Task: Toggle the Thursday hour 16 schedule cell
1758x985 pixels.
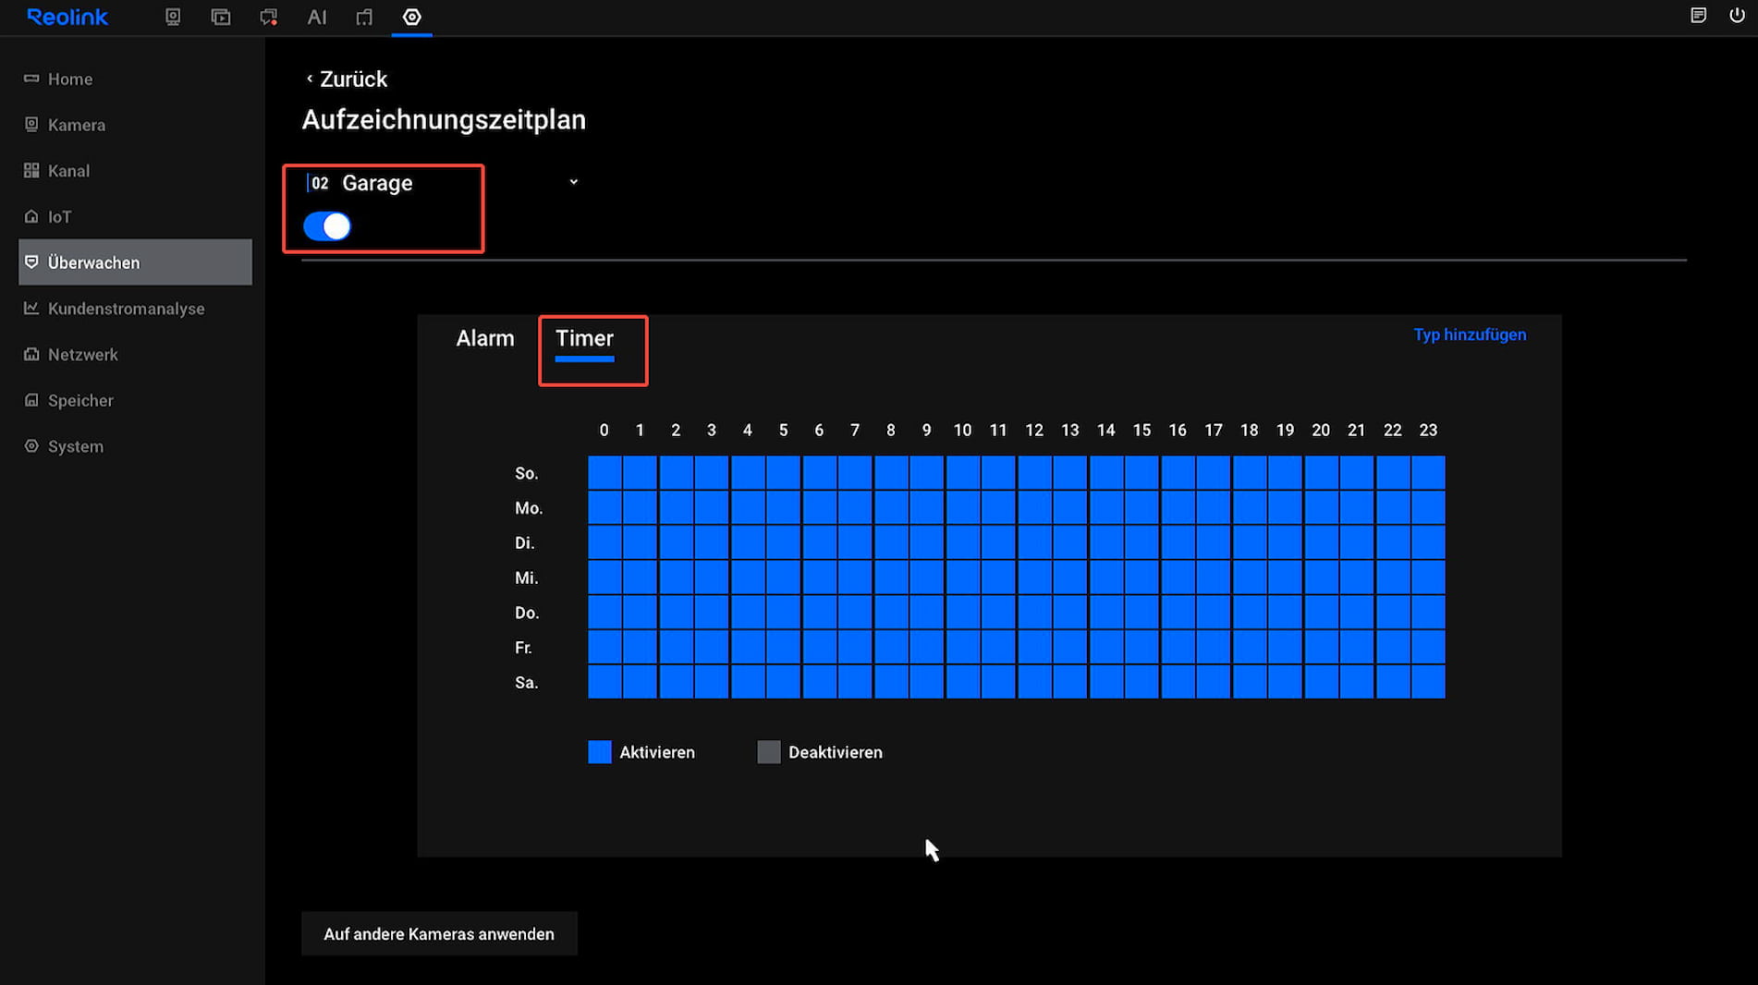Action: coord(1178,612)
